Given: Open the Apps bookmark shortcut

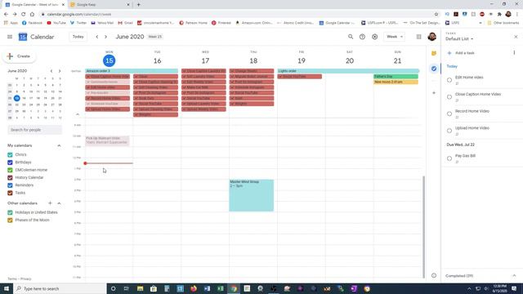Looking at the screenshot, I should point(11,23).
